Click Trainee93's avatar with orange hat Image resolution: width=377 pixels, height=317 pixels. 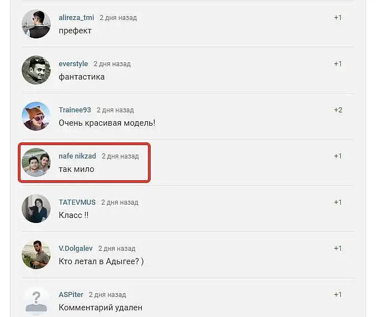36,116
